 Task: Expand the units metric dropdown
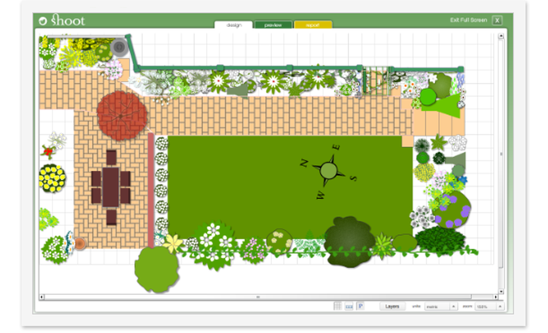(441, 307)
